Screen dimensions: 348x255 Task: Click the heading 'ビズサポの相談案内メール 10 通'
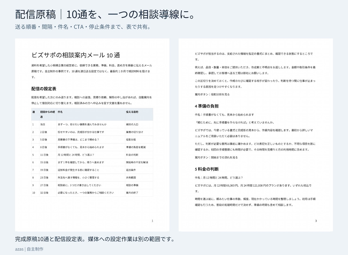pos(76,55)
